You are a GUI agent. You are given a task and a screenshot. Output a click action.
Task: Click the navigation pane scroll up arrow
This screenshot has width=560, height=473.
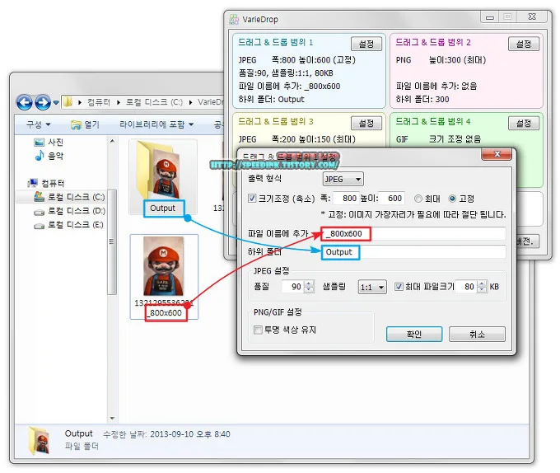(112, 141)
